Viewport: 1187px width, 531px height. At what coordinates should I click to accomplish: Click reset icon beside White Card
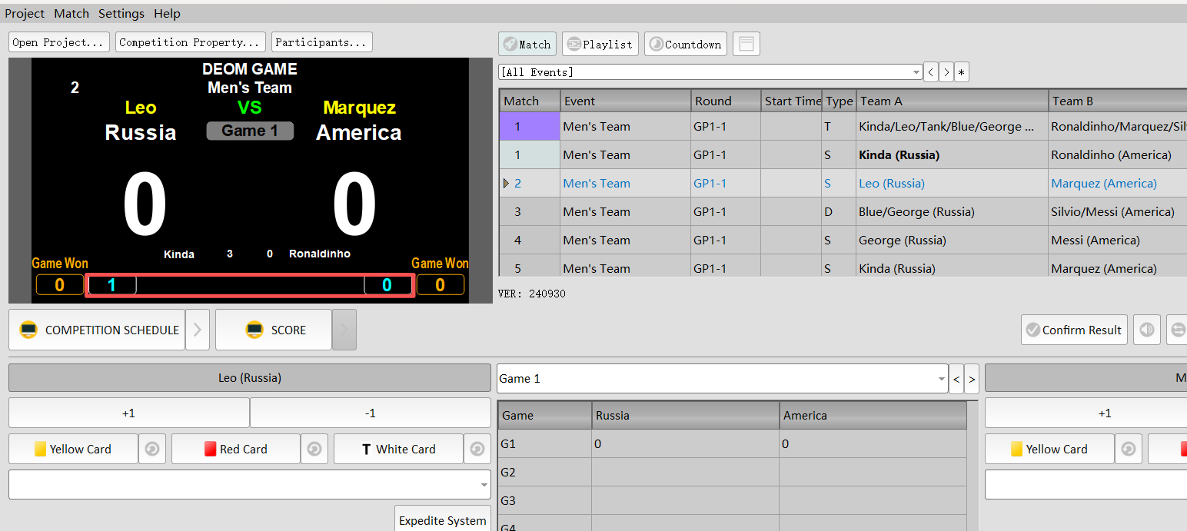pyautogui.click(x=477, y=449)
